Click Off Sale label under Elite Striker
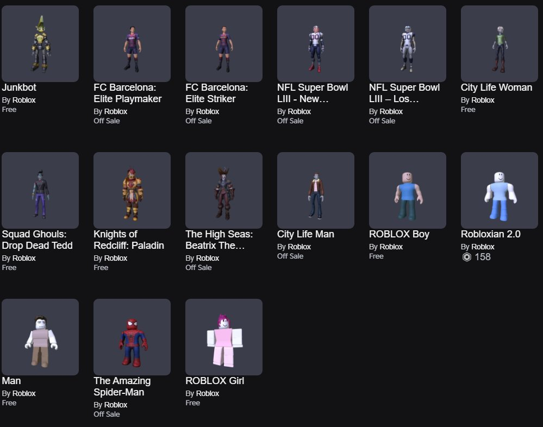The height and width of the screenshot is (427, 543). click(x=198, y=121)
